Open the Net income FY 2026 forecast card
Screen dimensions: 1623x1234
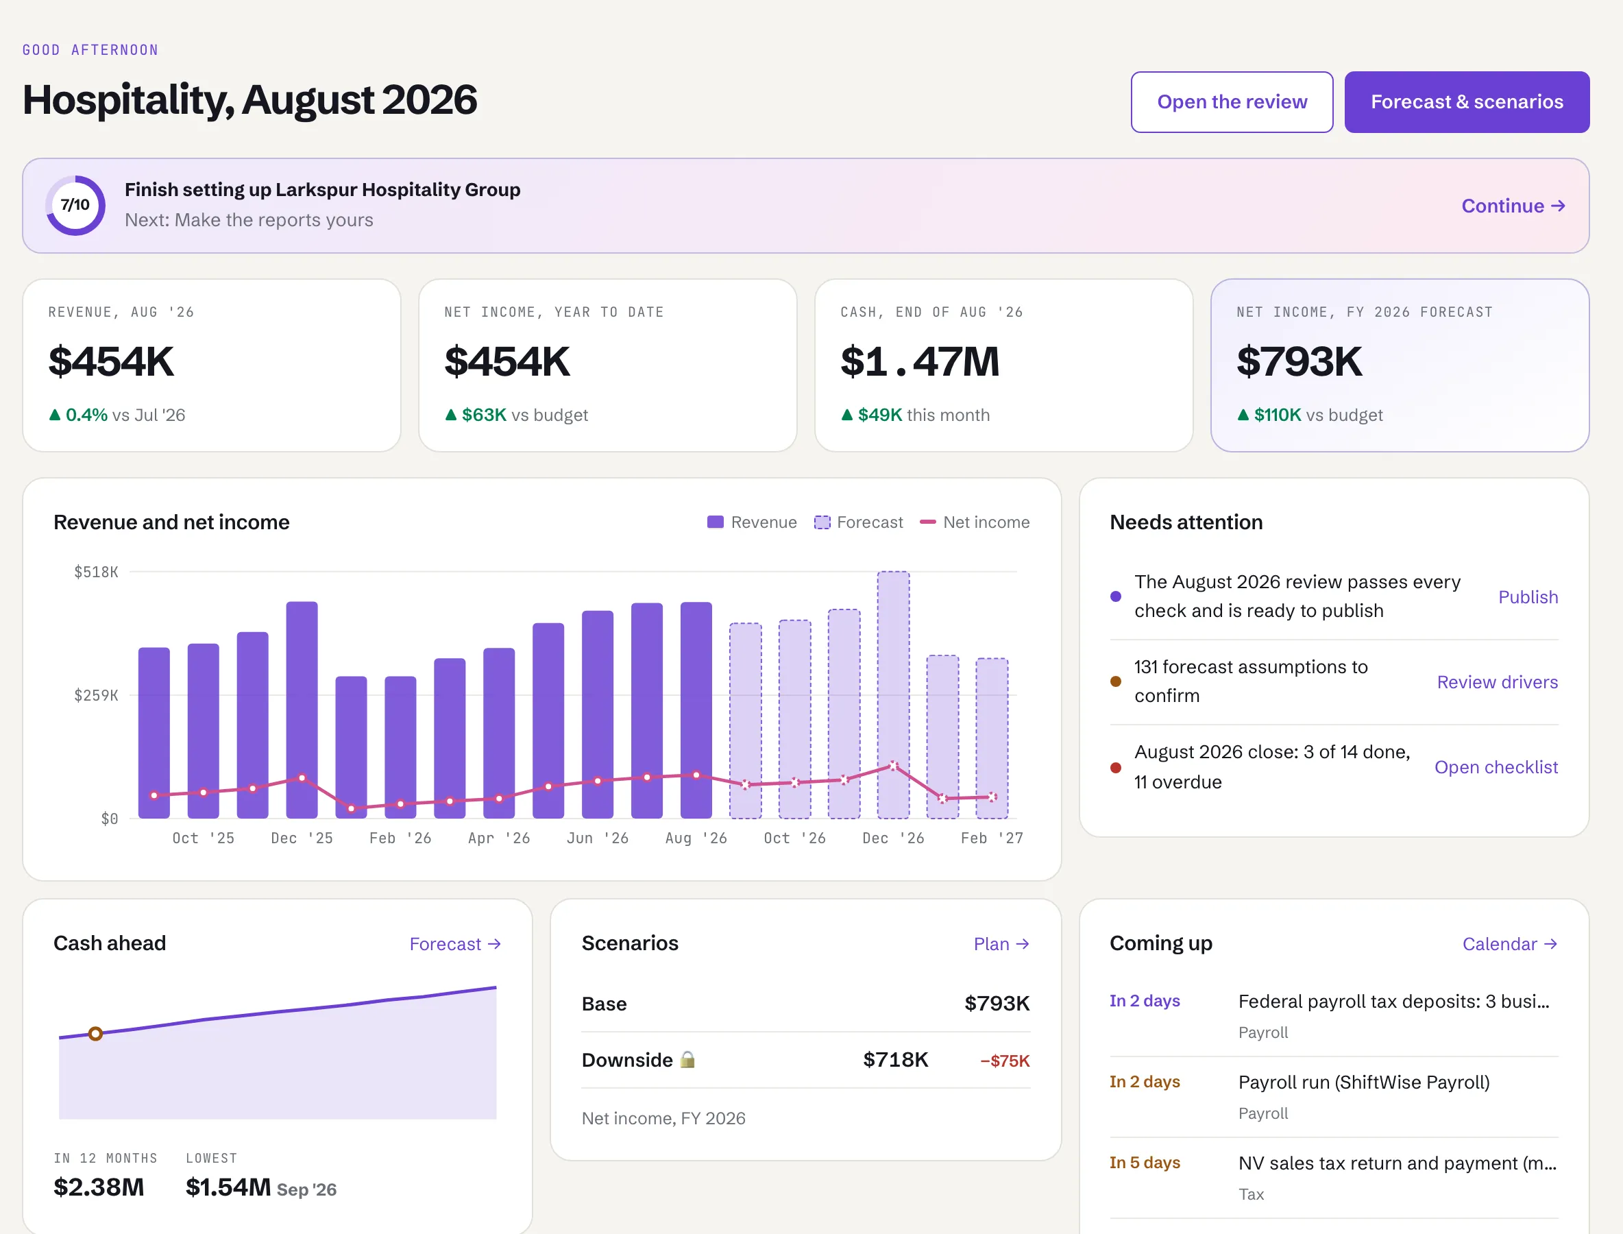(1400, 365)
